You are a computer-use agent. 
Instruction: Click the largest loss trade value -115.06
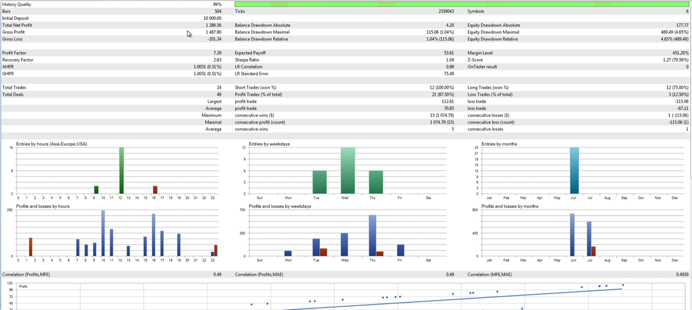coord(682,102)
